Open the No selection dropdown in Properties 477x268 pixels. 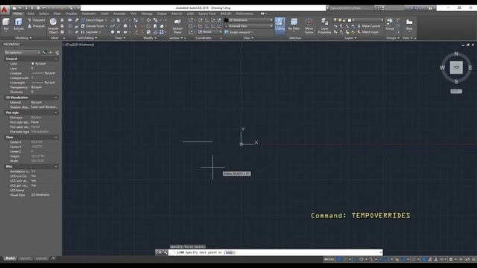tap(22, 53)
